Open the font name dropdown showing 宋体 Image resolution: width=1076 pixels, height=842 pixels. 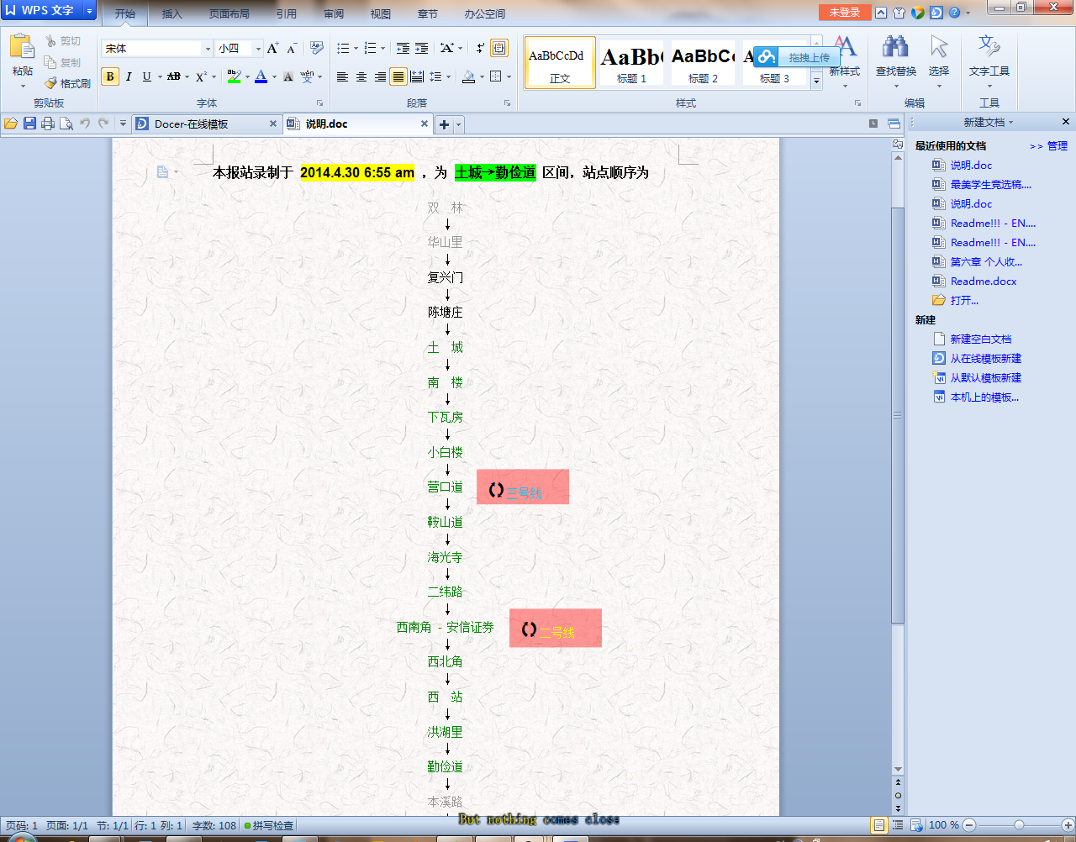coord(207,49)
